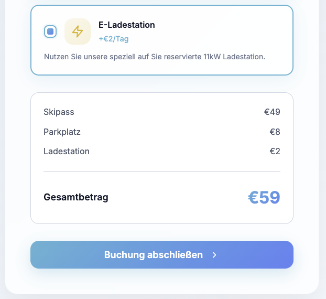The width and height of the screenshot is (326, 299).
Task: Click the arrow chevron on the booking button
Action: [x=214, y=255]
